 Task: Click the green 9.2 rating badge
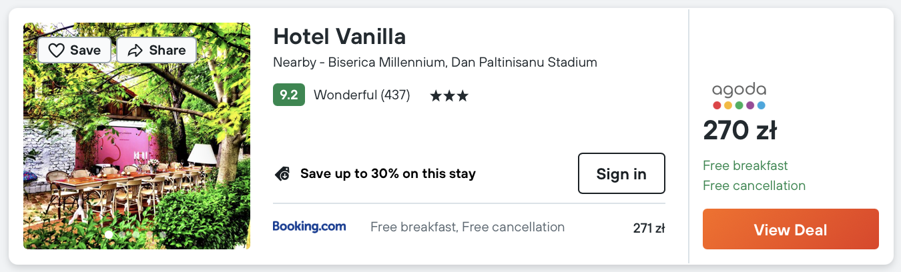coord(288,95)
